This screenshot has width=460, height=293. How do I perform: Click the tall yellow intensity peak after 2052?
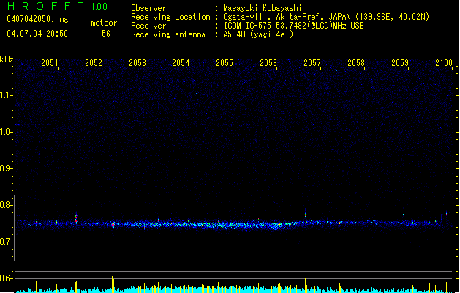(x=113, y=283)
